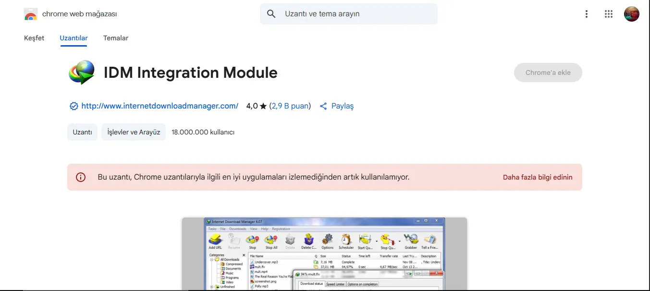Click the info icon in the warning banner
650x291 pixels.
(x=81, y=177)
